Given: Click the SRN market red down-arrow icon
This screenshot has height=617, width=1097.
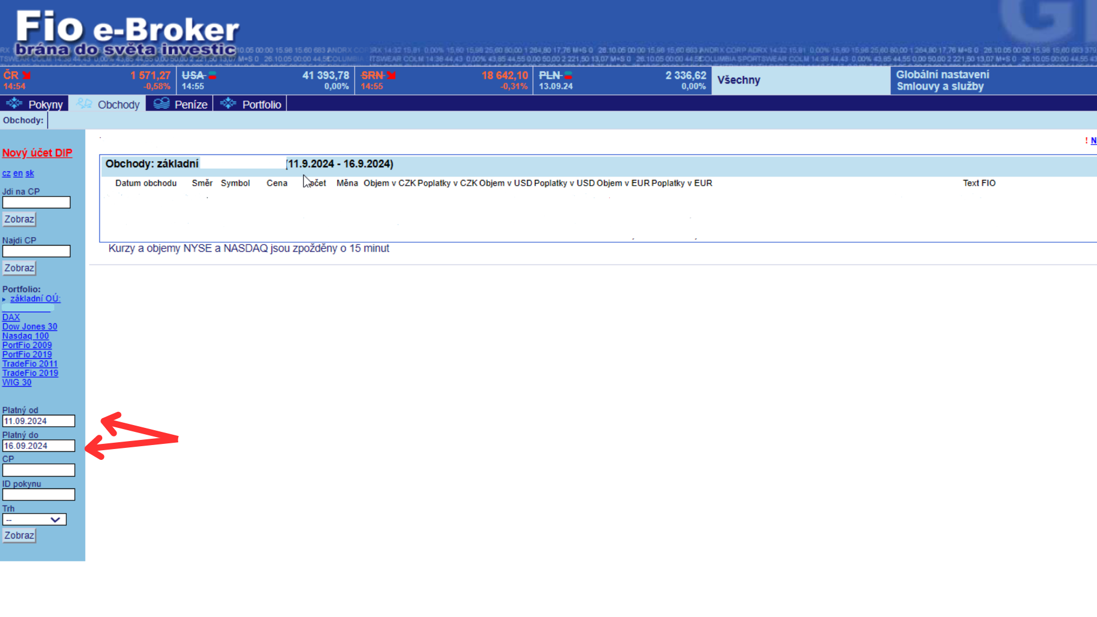Looking at the screenshot, I should pos(391,75).
